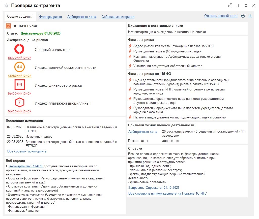Open status link Действующее 01.08.2023

[40, 33]
